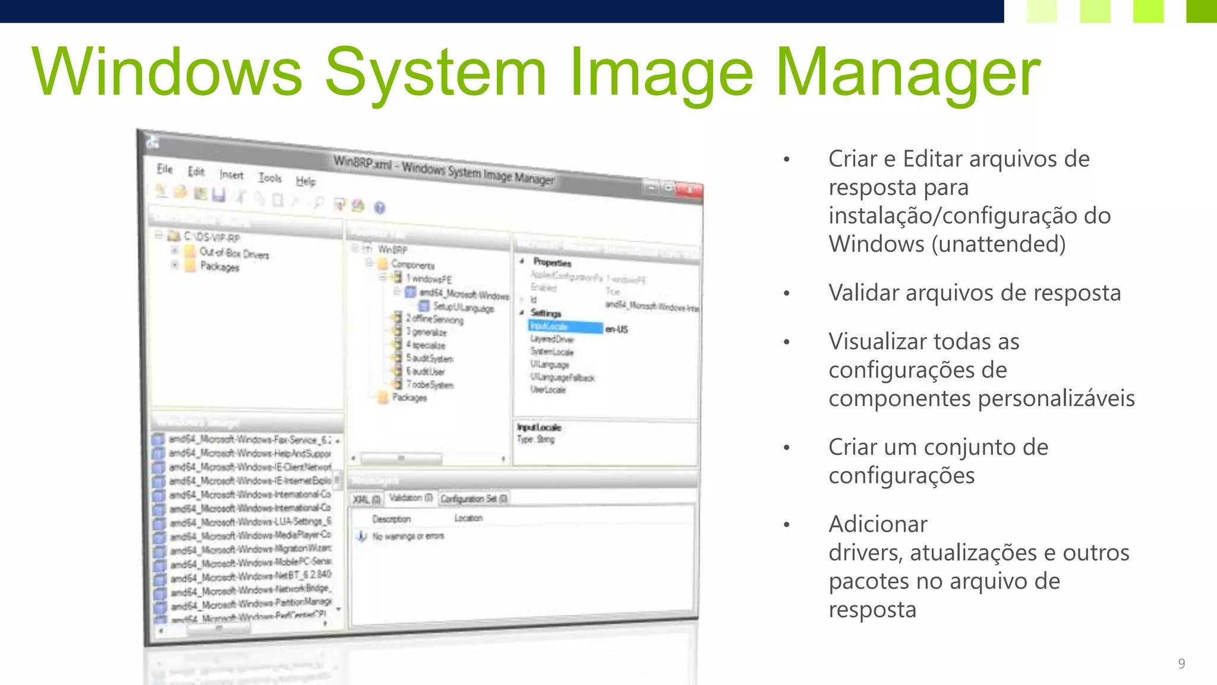
Task: Click the Copy toolbar icon
Action: (259, 199)
